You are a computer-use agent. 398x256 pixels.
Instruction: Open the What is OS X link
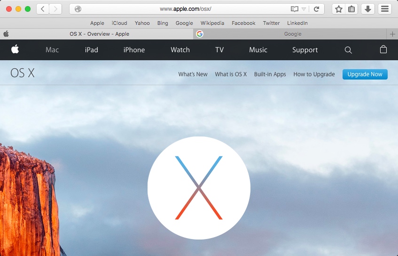[231, 74]
